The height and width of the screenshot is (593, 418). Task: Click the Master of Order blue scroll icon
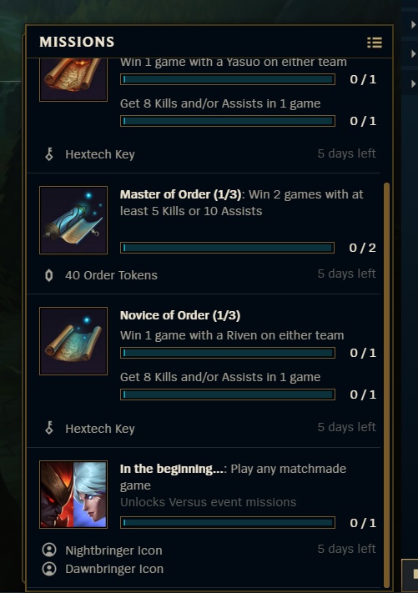pos(73,220)
